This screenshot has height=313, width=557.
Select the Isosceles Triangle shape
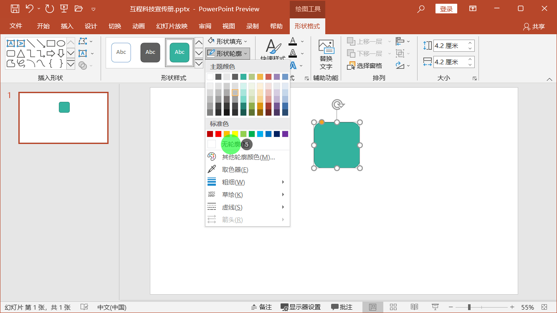pyautogui.click(x=21, y=53)
